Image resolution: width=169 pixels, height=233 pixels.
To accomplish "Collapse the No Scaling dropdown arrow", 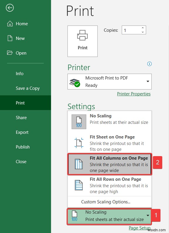I will (148, 215).
